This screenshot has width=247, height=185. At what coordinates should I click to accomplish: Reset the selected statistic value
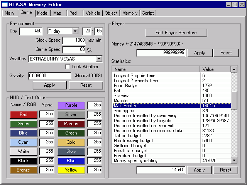(x=225, y=170)
